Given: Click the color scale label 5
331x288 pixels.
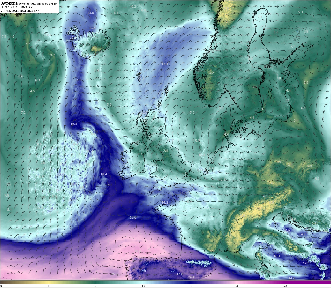Looking at the screenshot, I should coord(95,286).
